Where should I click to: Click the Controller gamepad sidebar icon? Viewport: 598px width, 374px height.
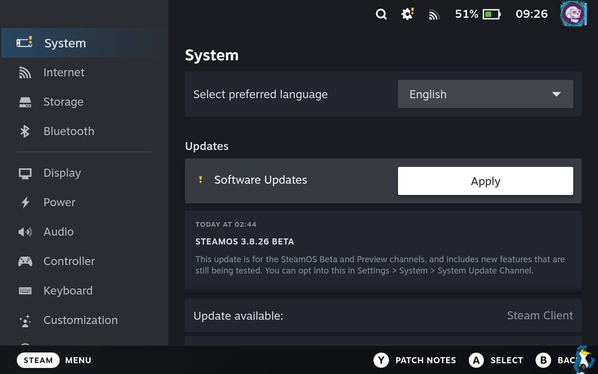(25, 261)
